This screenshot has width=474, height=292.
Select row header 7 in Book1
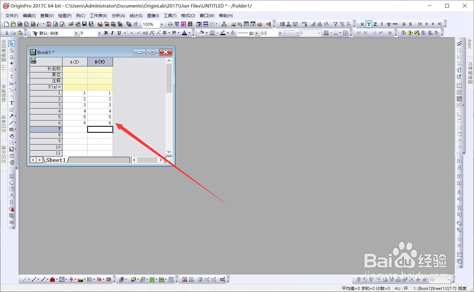click(46, 129)
